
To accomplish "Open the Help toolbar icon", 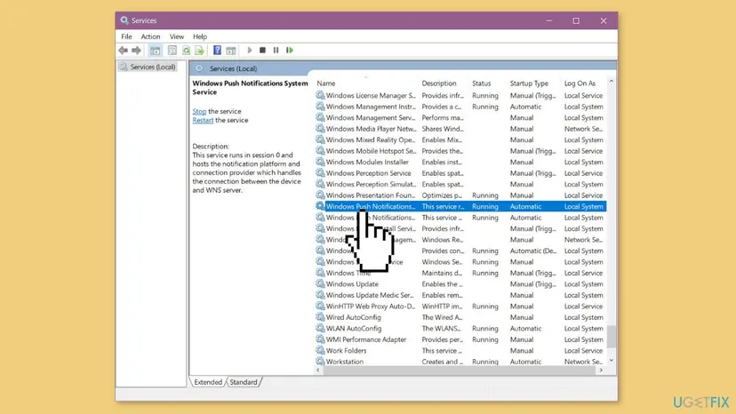I will coord(217,51).
